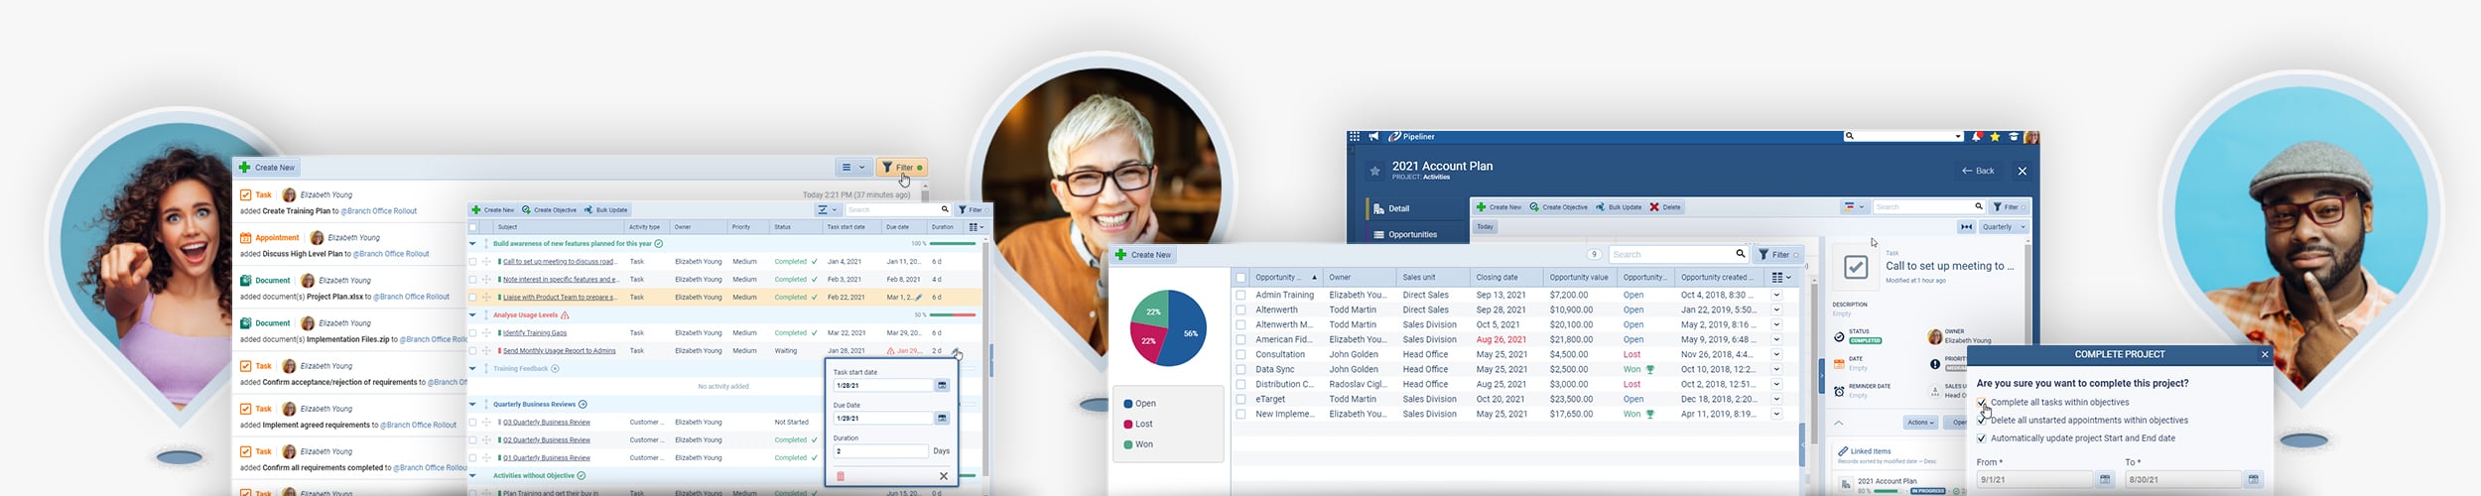
Task: Collapse 'Build awareness of new features' objective
Action: (472, 244)
